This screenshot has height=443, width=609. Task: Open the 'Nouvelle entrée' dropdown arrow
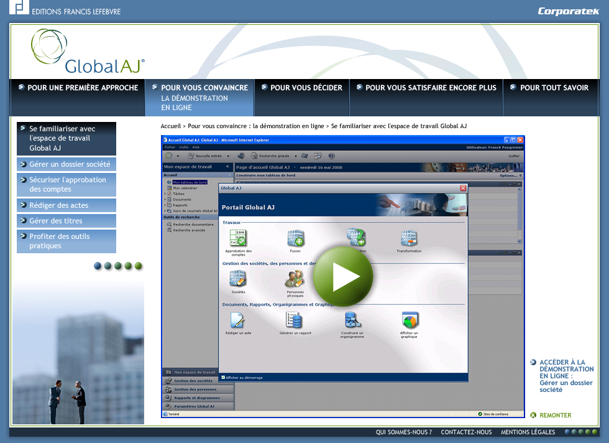(x=229, y=156)
